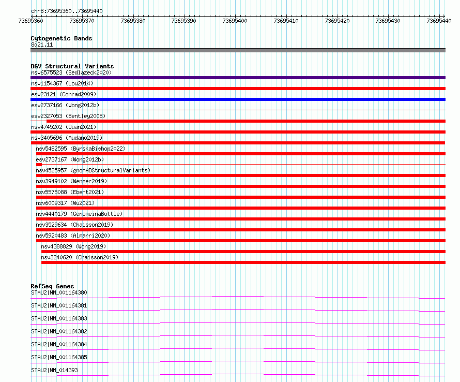Click the chr8:73695360..73695440 region label
Image resolution: width=460 pixels, height=382 pixels.
(67, 11)
